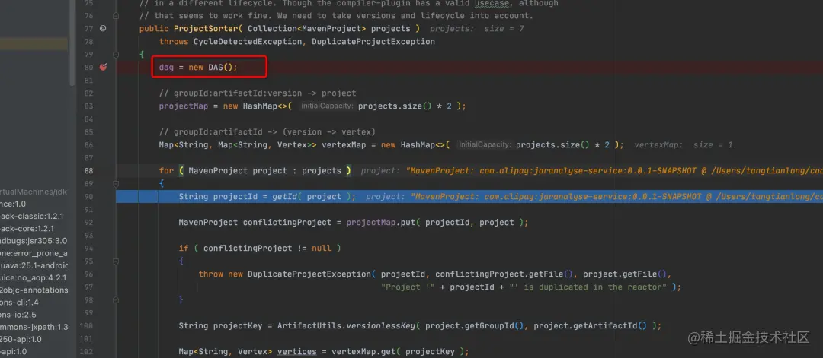Click 'conflictingProject.getFile()' on line 96

coord(504,274)
